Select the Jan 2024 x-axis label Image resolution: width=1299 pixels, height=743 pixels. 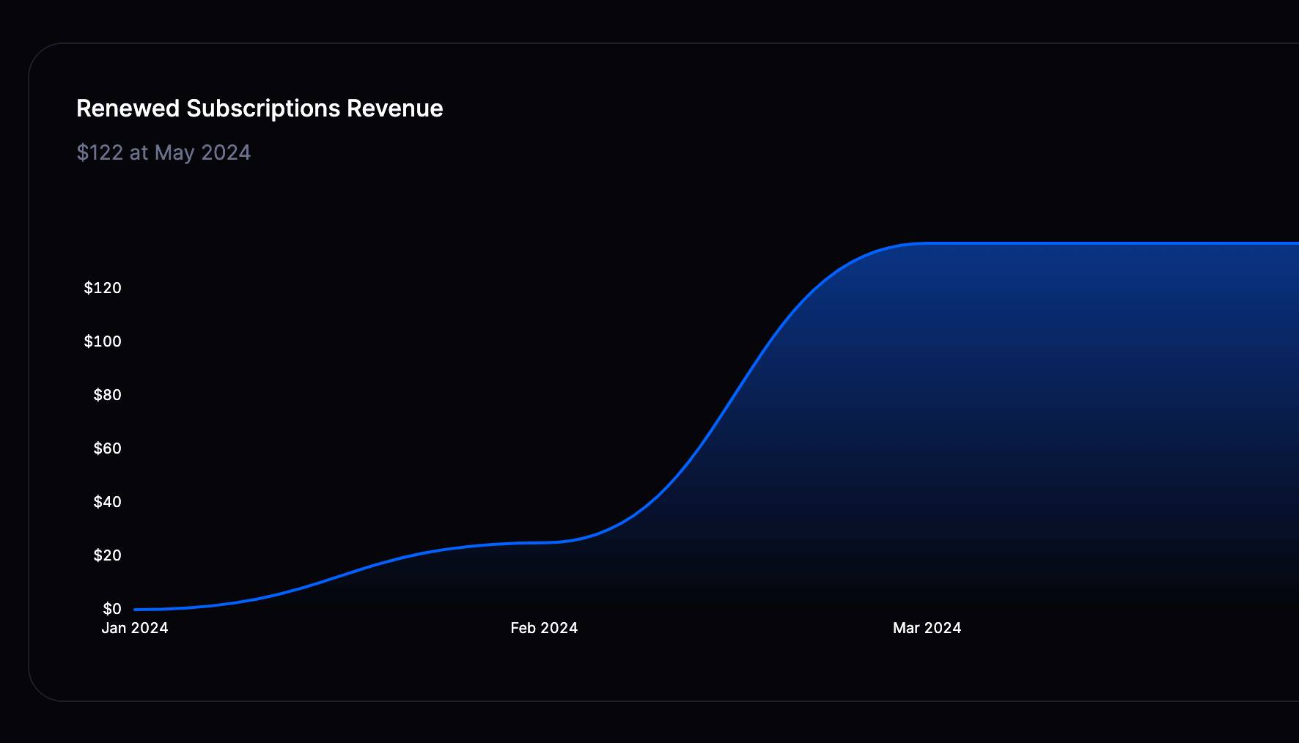coord(135,628)
